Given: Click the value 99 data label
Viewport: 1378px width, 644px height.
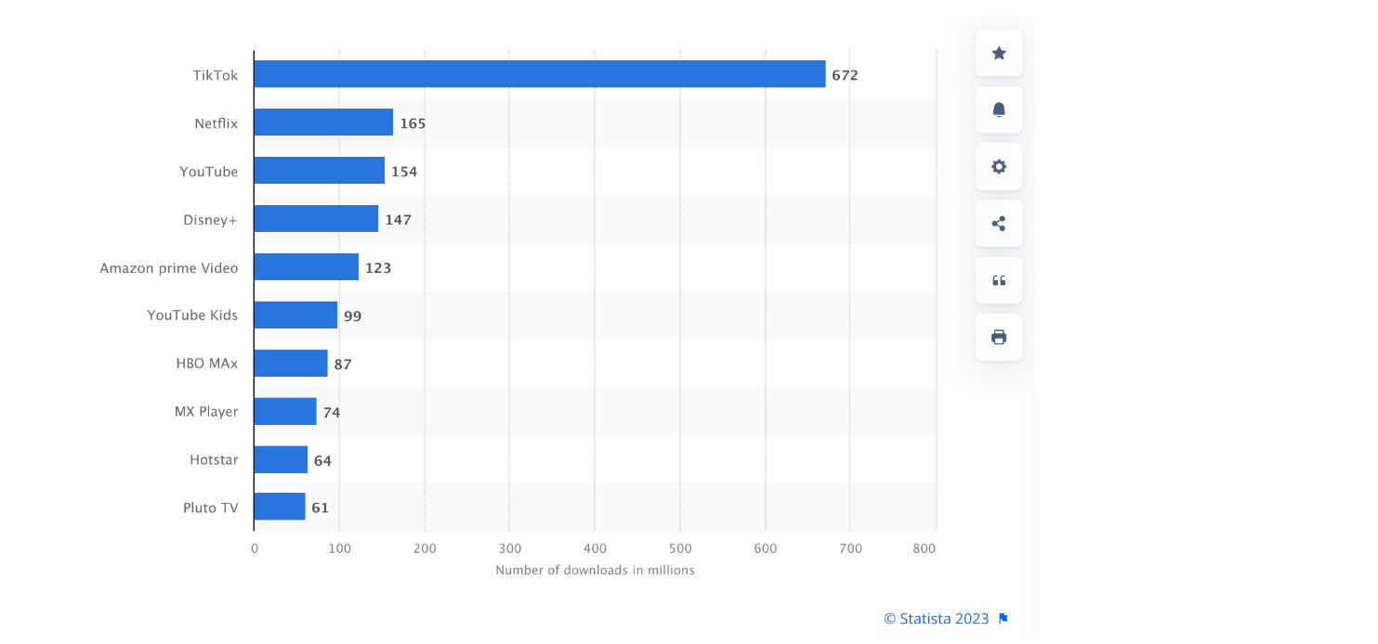Looking at the screenshot, I should (353, 316).
